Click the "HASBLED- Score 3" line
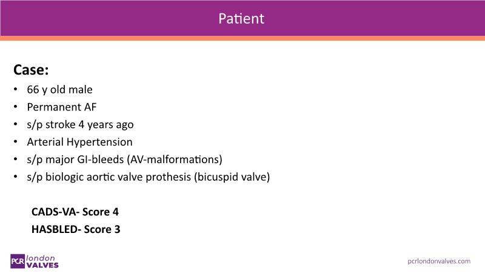This screenshot has height=273, width=485. (x=76, y=230)
